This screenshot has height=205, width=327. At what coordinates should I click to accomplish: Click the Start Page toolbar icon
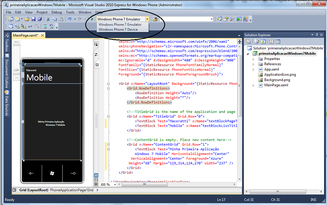(239, 19)
